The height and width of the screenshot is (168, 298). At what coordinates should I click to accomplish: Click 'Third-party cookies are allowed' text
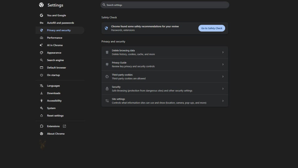(x=129, y=78)
